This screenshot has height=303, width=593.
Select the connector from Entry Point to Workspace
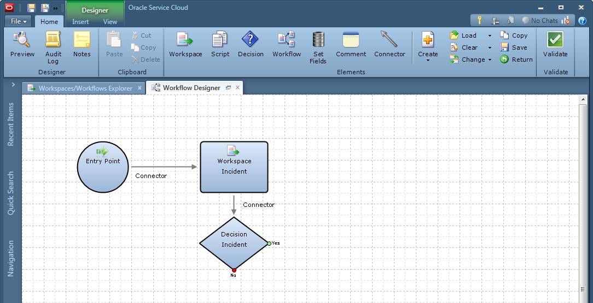(x=164, y=167)
